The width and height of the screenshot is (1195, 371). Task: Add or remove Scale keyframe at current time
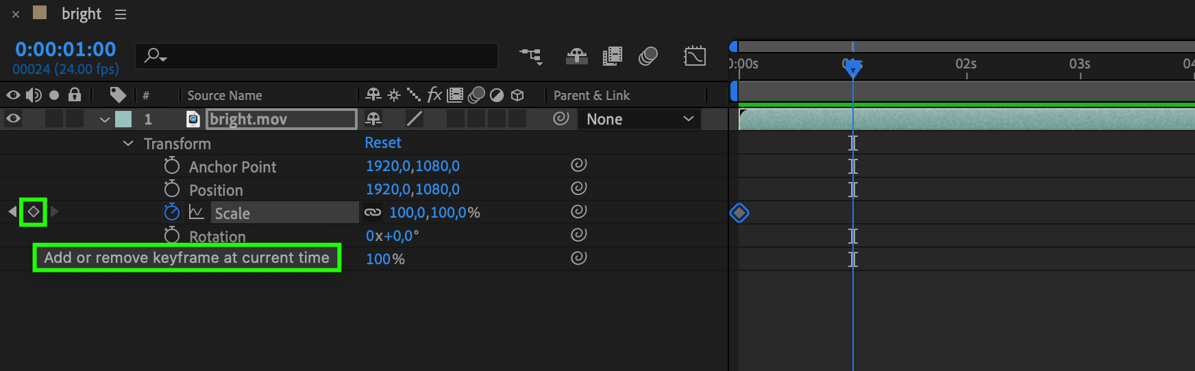click(x=33, y=212)
